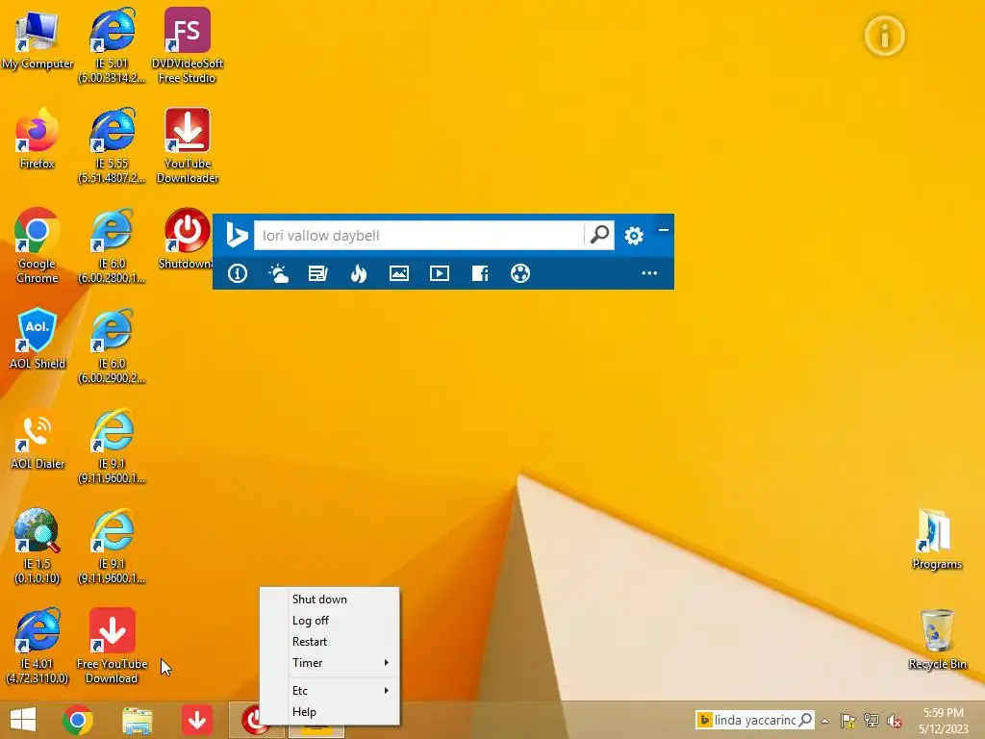Launch Google Chrome desktop shortcut
985x739 pixels.
coord(38,245)
